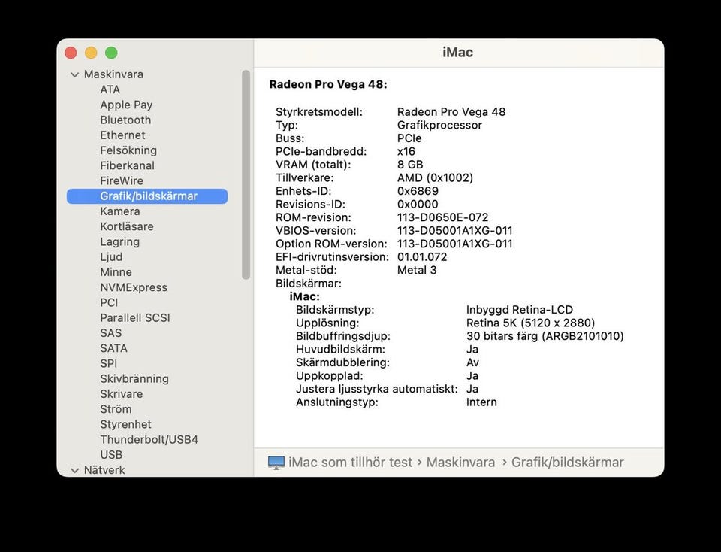Open the Lagring storage entry
The image size is (721, 552).
point(119,242)
